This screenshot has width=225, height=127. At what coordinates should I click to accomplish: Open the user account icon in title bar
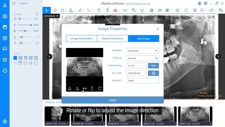(199, 4)
